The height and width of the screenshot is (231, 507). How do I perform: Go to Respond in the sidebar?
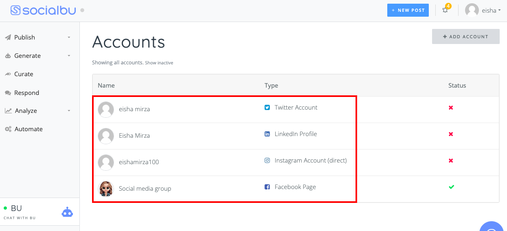[x=40, y=93]
